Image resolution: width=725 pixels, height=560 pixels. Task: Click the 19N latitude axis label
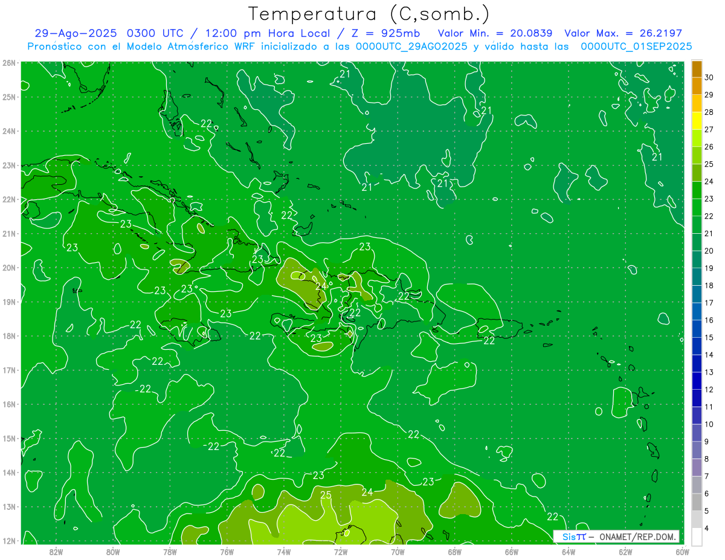tap(10, 301)
